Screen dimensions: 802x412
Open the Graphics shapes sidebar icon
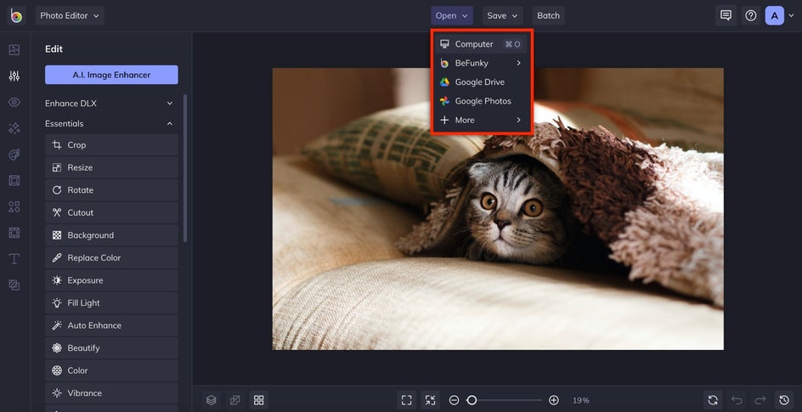tap(14, 206)
